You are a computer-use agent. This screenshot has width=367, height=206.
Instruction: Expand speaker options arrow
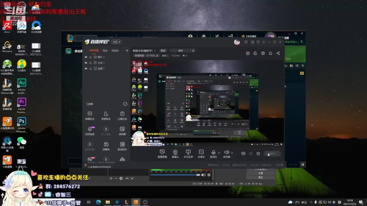pyautogui.click(x=232, y=153)
